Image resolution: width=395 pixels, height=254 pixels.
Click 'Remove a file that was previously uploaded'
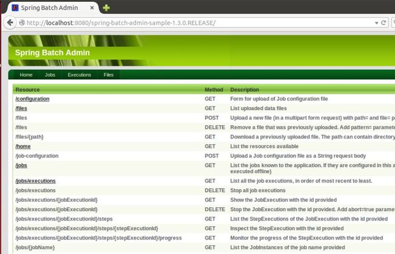click(x=312, y=127)
